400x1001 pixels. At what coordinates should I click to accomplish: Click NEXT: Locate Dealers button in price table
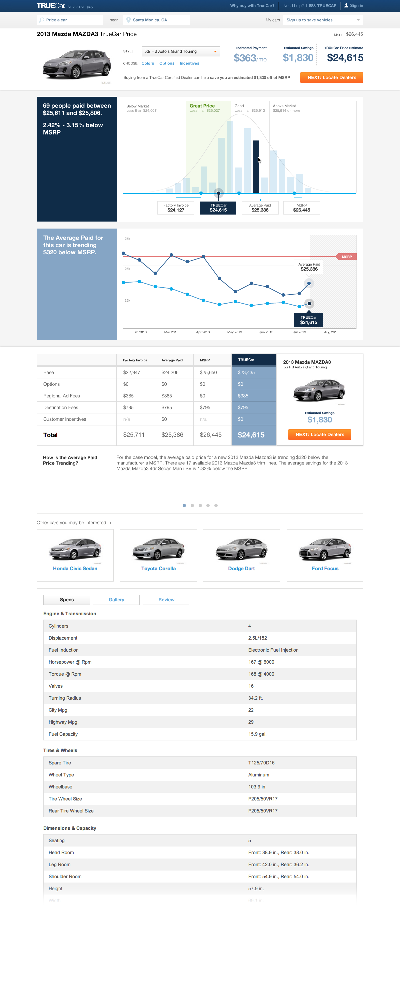click(319, 434)
